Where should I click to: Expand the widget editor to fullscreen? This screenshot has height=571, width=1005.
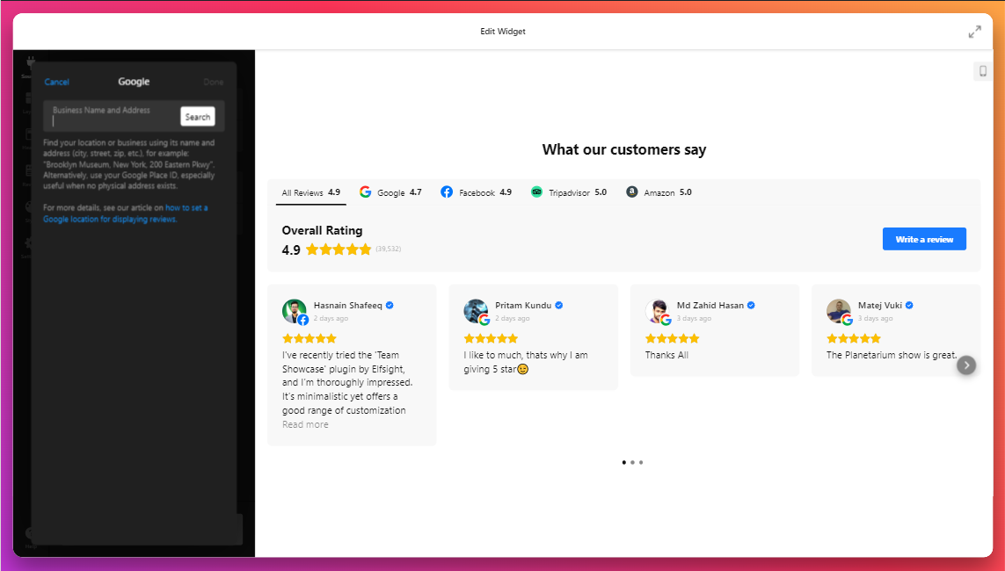coord(974,32)
